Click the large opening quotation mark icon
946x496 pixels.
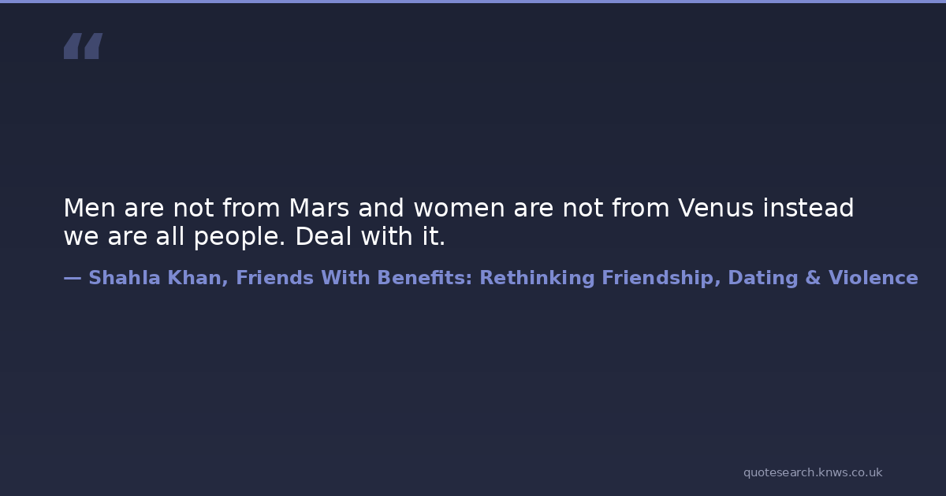(x=83, y=46)
